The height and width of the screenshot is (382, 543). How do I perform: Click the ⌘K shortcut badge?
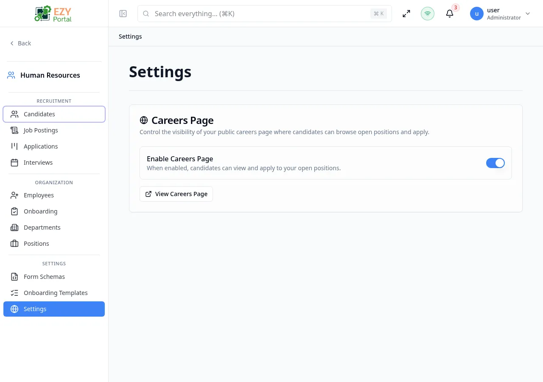click(379, 14)
